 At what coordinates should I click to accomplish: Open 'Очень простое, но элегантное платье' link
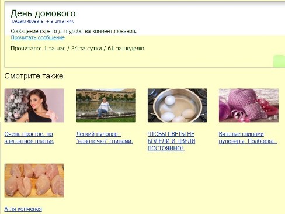click(29, 137)
